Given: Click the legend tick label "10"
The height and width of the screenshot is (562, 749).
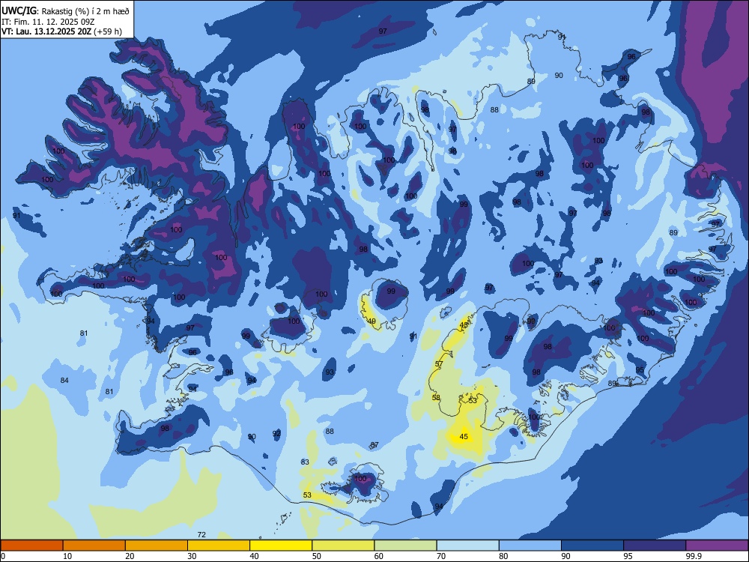Looking at the screenshot, I should click(x=67, y=556).
